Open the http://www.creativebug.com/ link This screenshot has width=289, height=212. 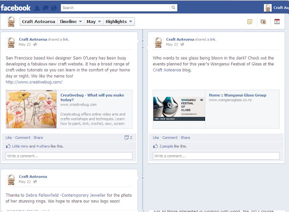click(x=34, y=82)
